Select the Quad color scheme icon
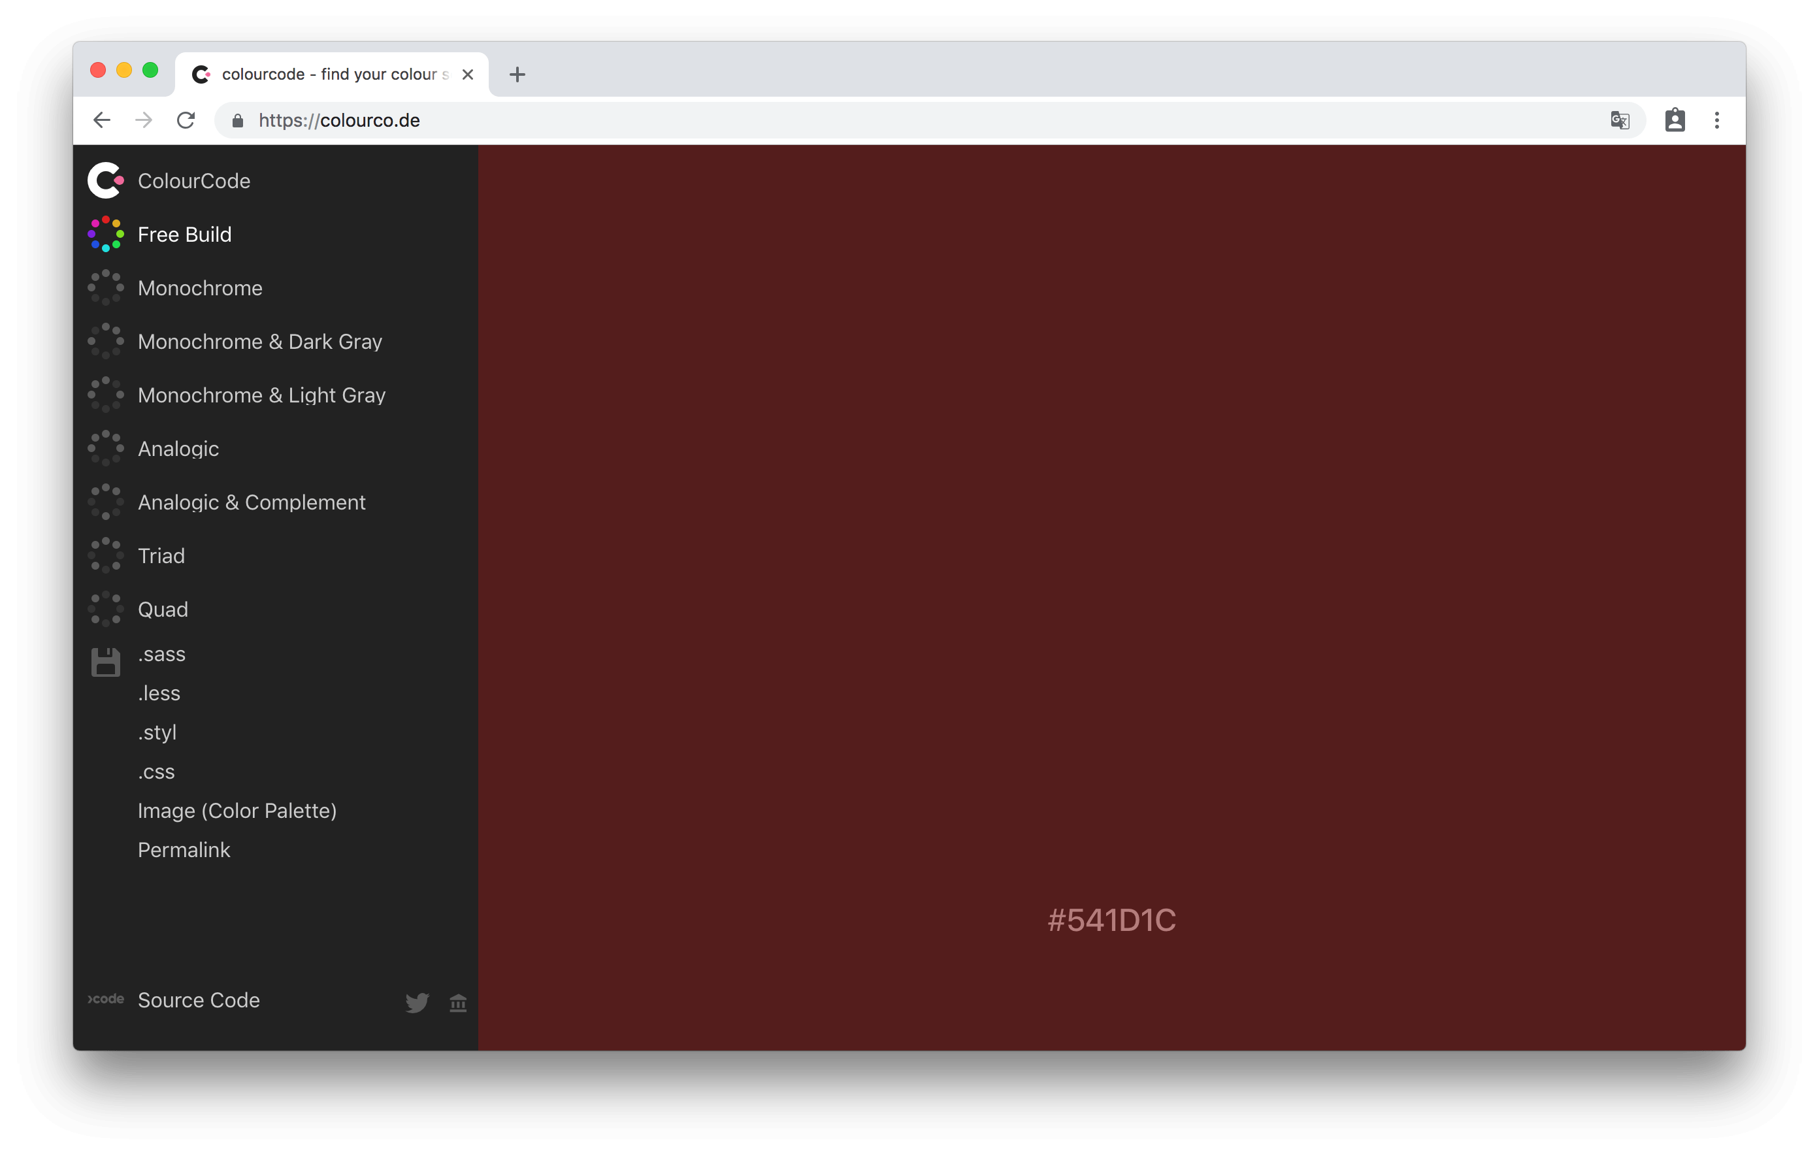The height and width of the screenshot is (1155, 1819). tap(106, 609)
